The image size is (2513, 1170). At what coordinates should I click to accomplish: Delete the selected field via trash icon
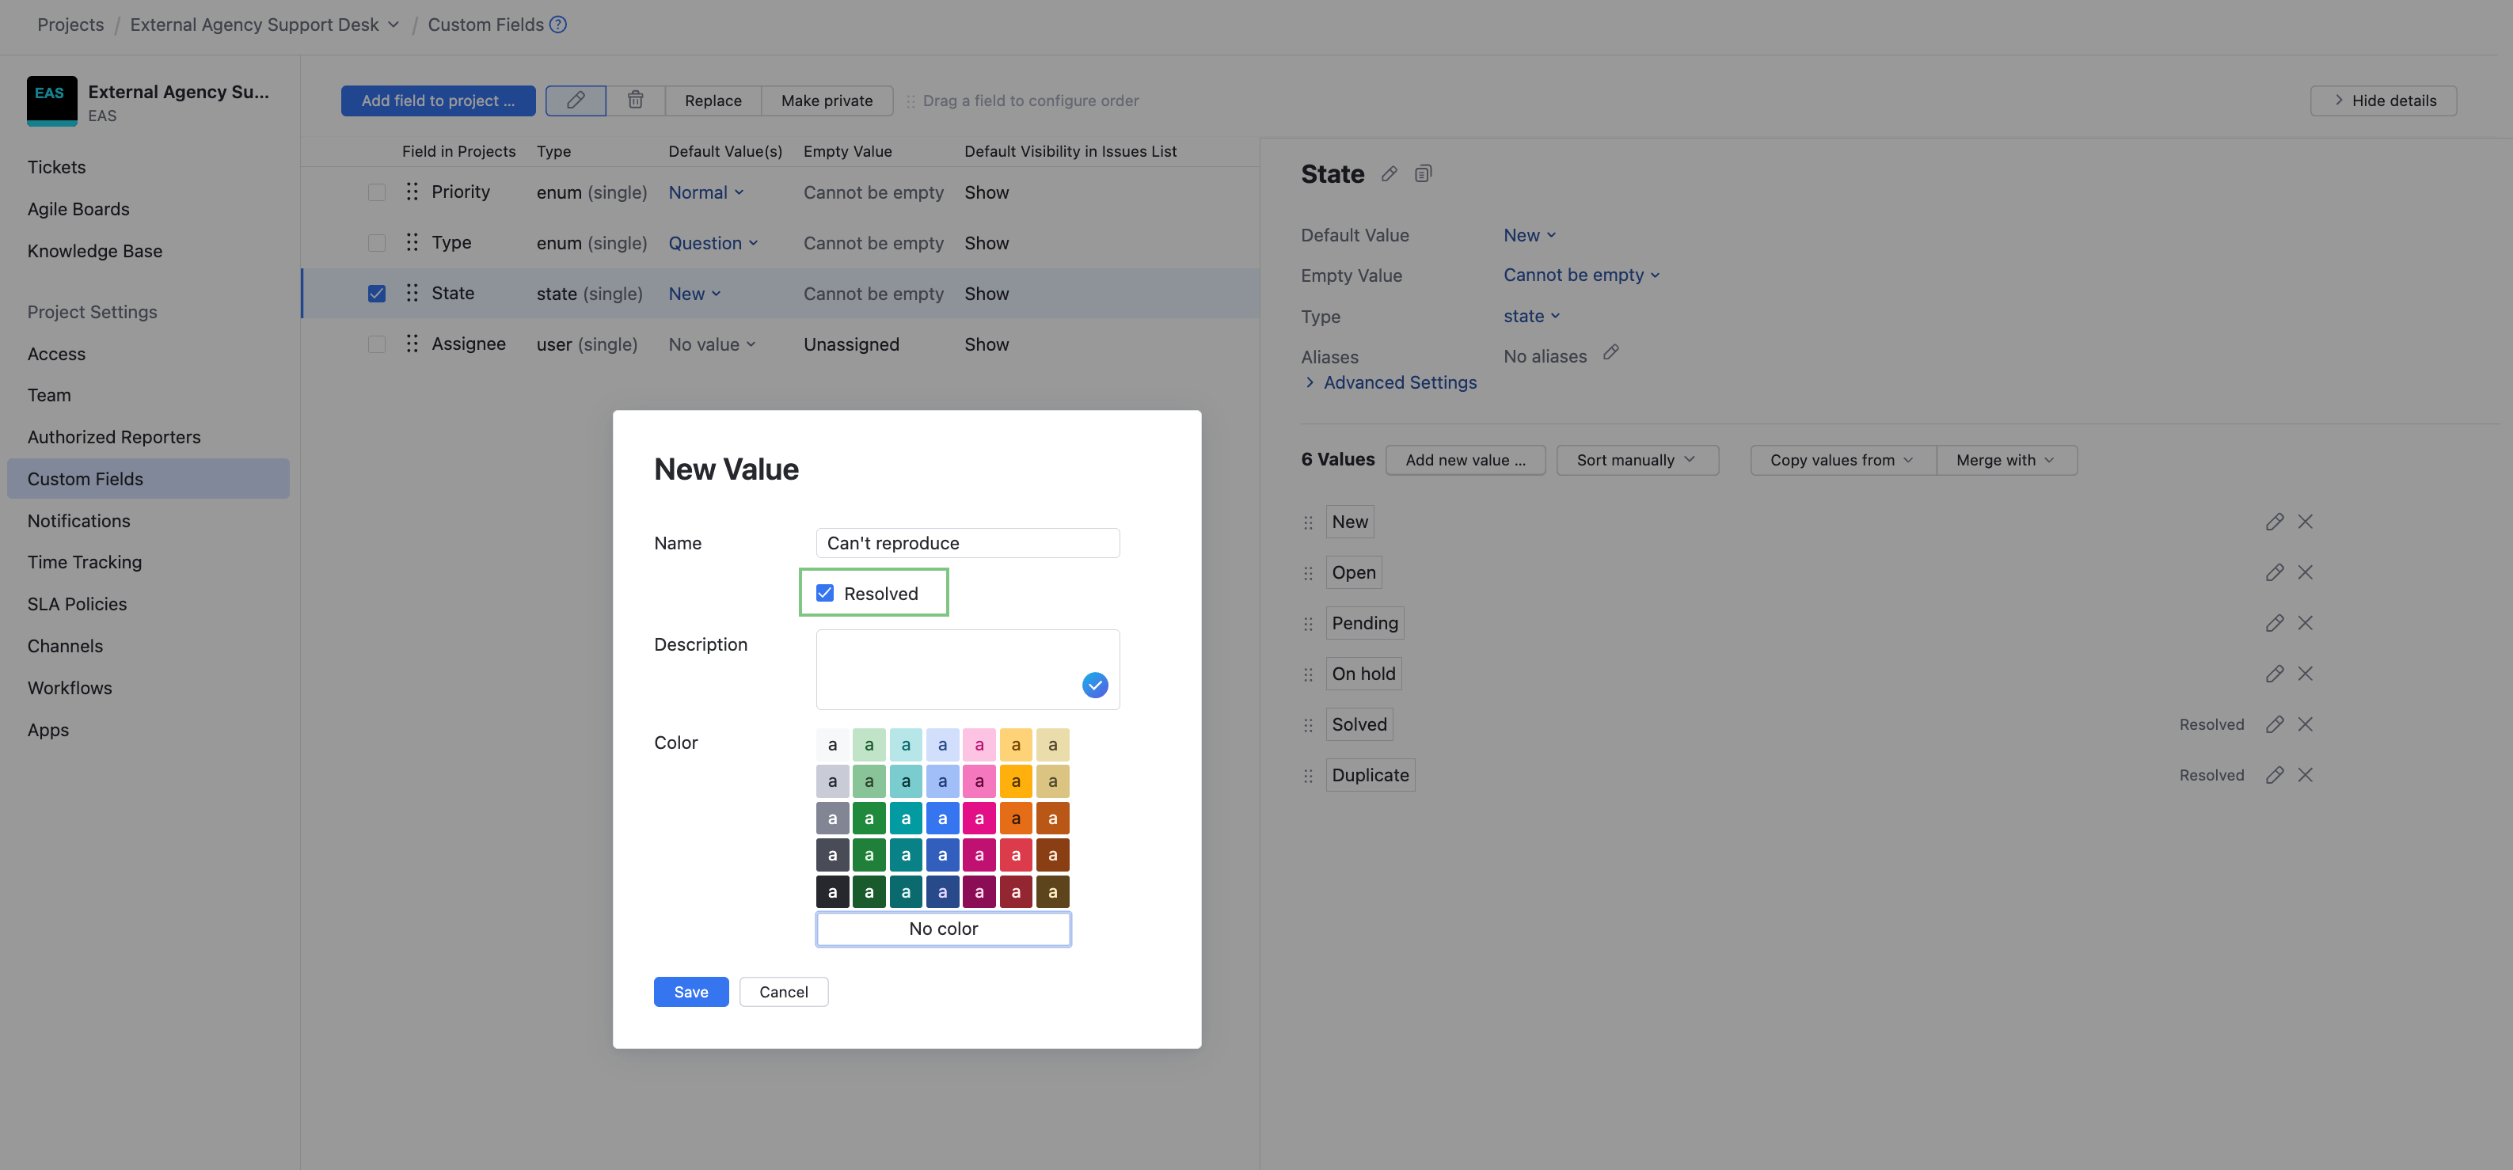pos(635,101)
